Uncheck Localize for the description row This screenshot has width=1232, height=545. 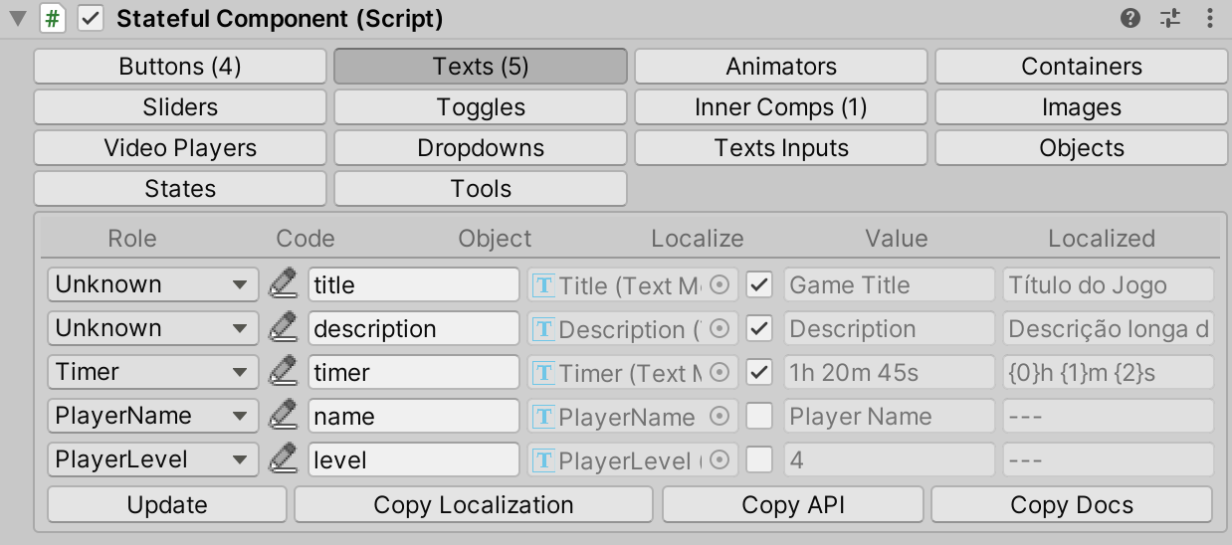click(x=759, y=329)
